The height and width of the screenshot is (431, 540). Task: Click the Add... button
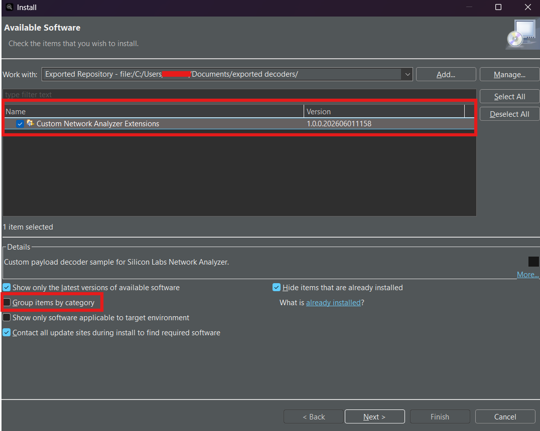point(446,74)
